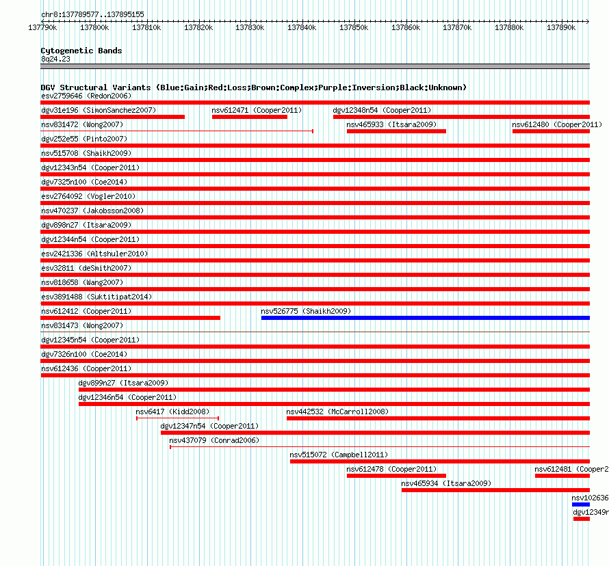The image size is (609, 566).
Task: Open the dgv12348n54 (Cooper2011) variant
Action: pos(383,110)
